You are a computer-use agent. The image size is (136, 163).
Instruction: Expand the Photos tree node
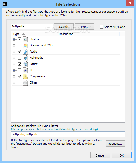coord(14,39)
